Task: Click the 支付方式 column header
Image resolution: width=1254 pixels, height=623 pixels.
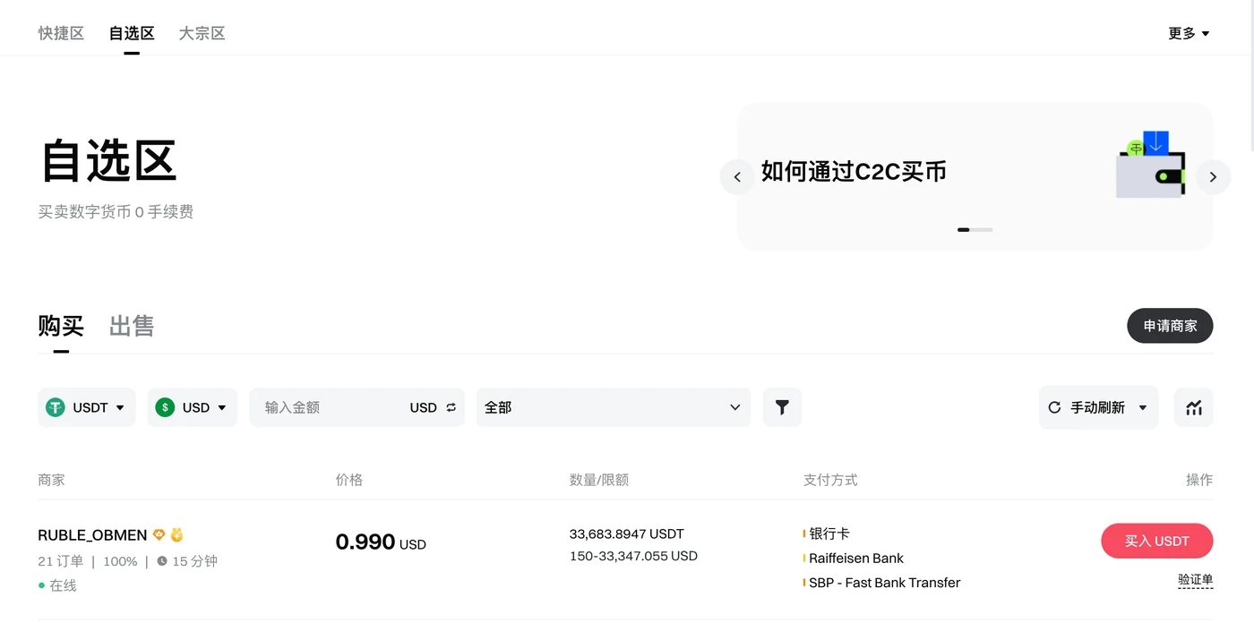Action: pos(830,480)
